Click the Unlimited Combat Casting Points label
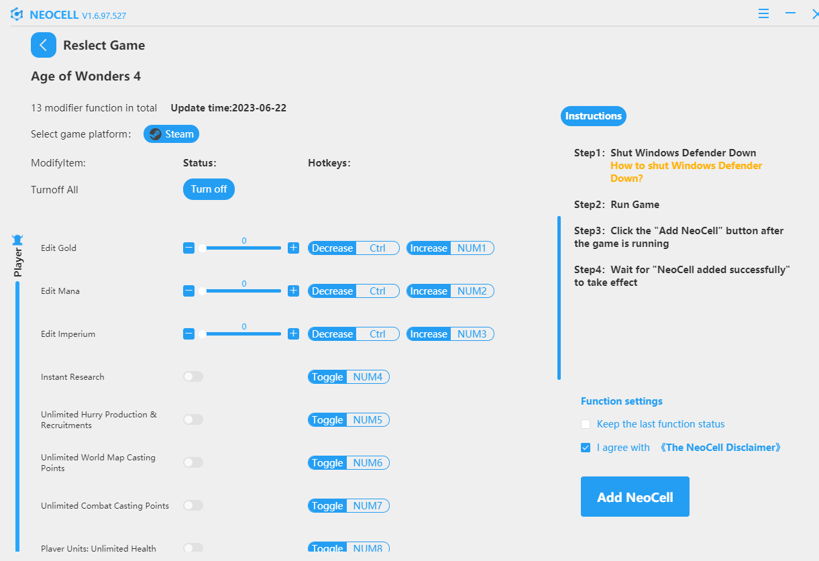Viewport: 819px width, 561px height. (105, 506)
